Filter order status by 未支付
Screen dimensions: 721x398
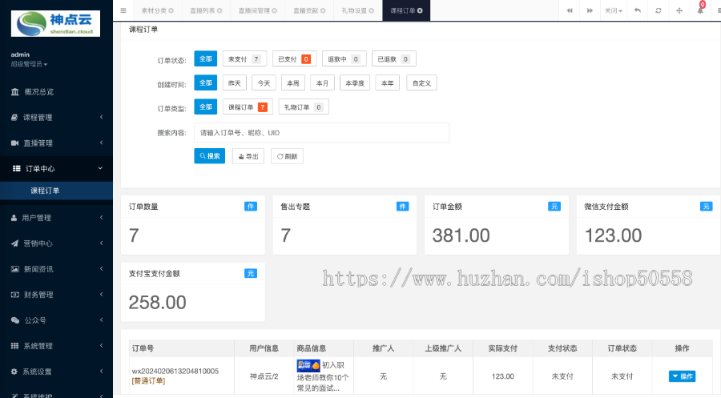(244, 58)
